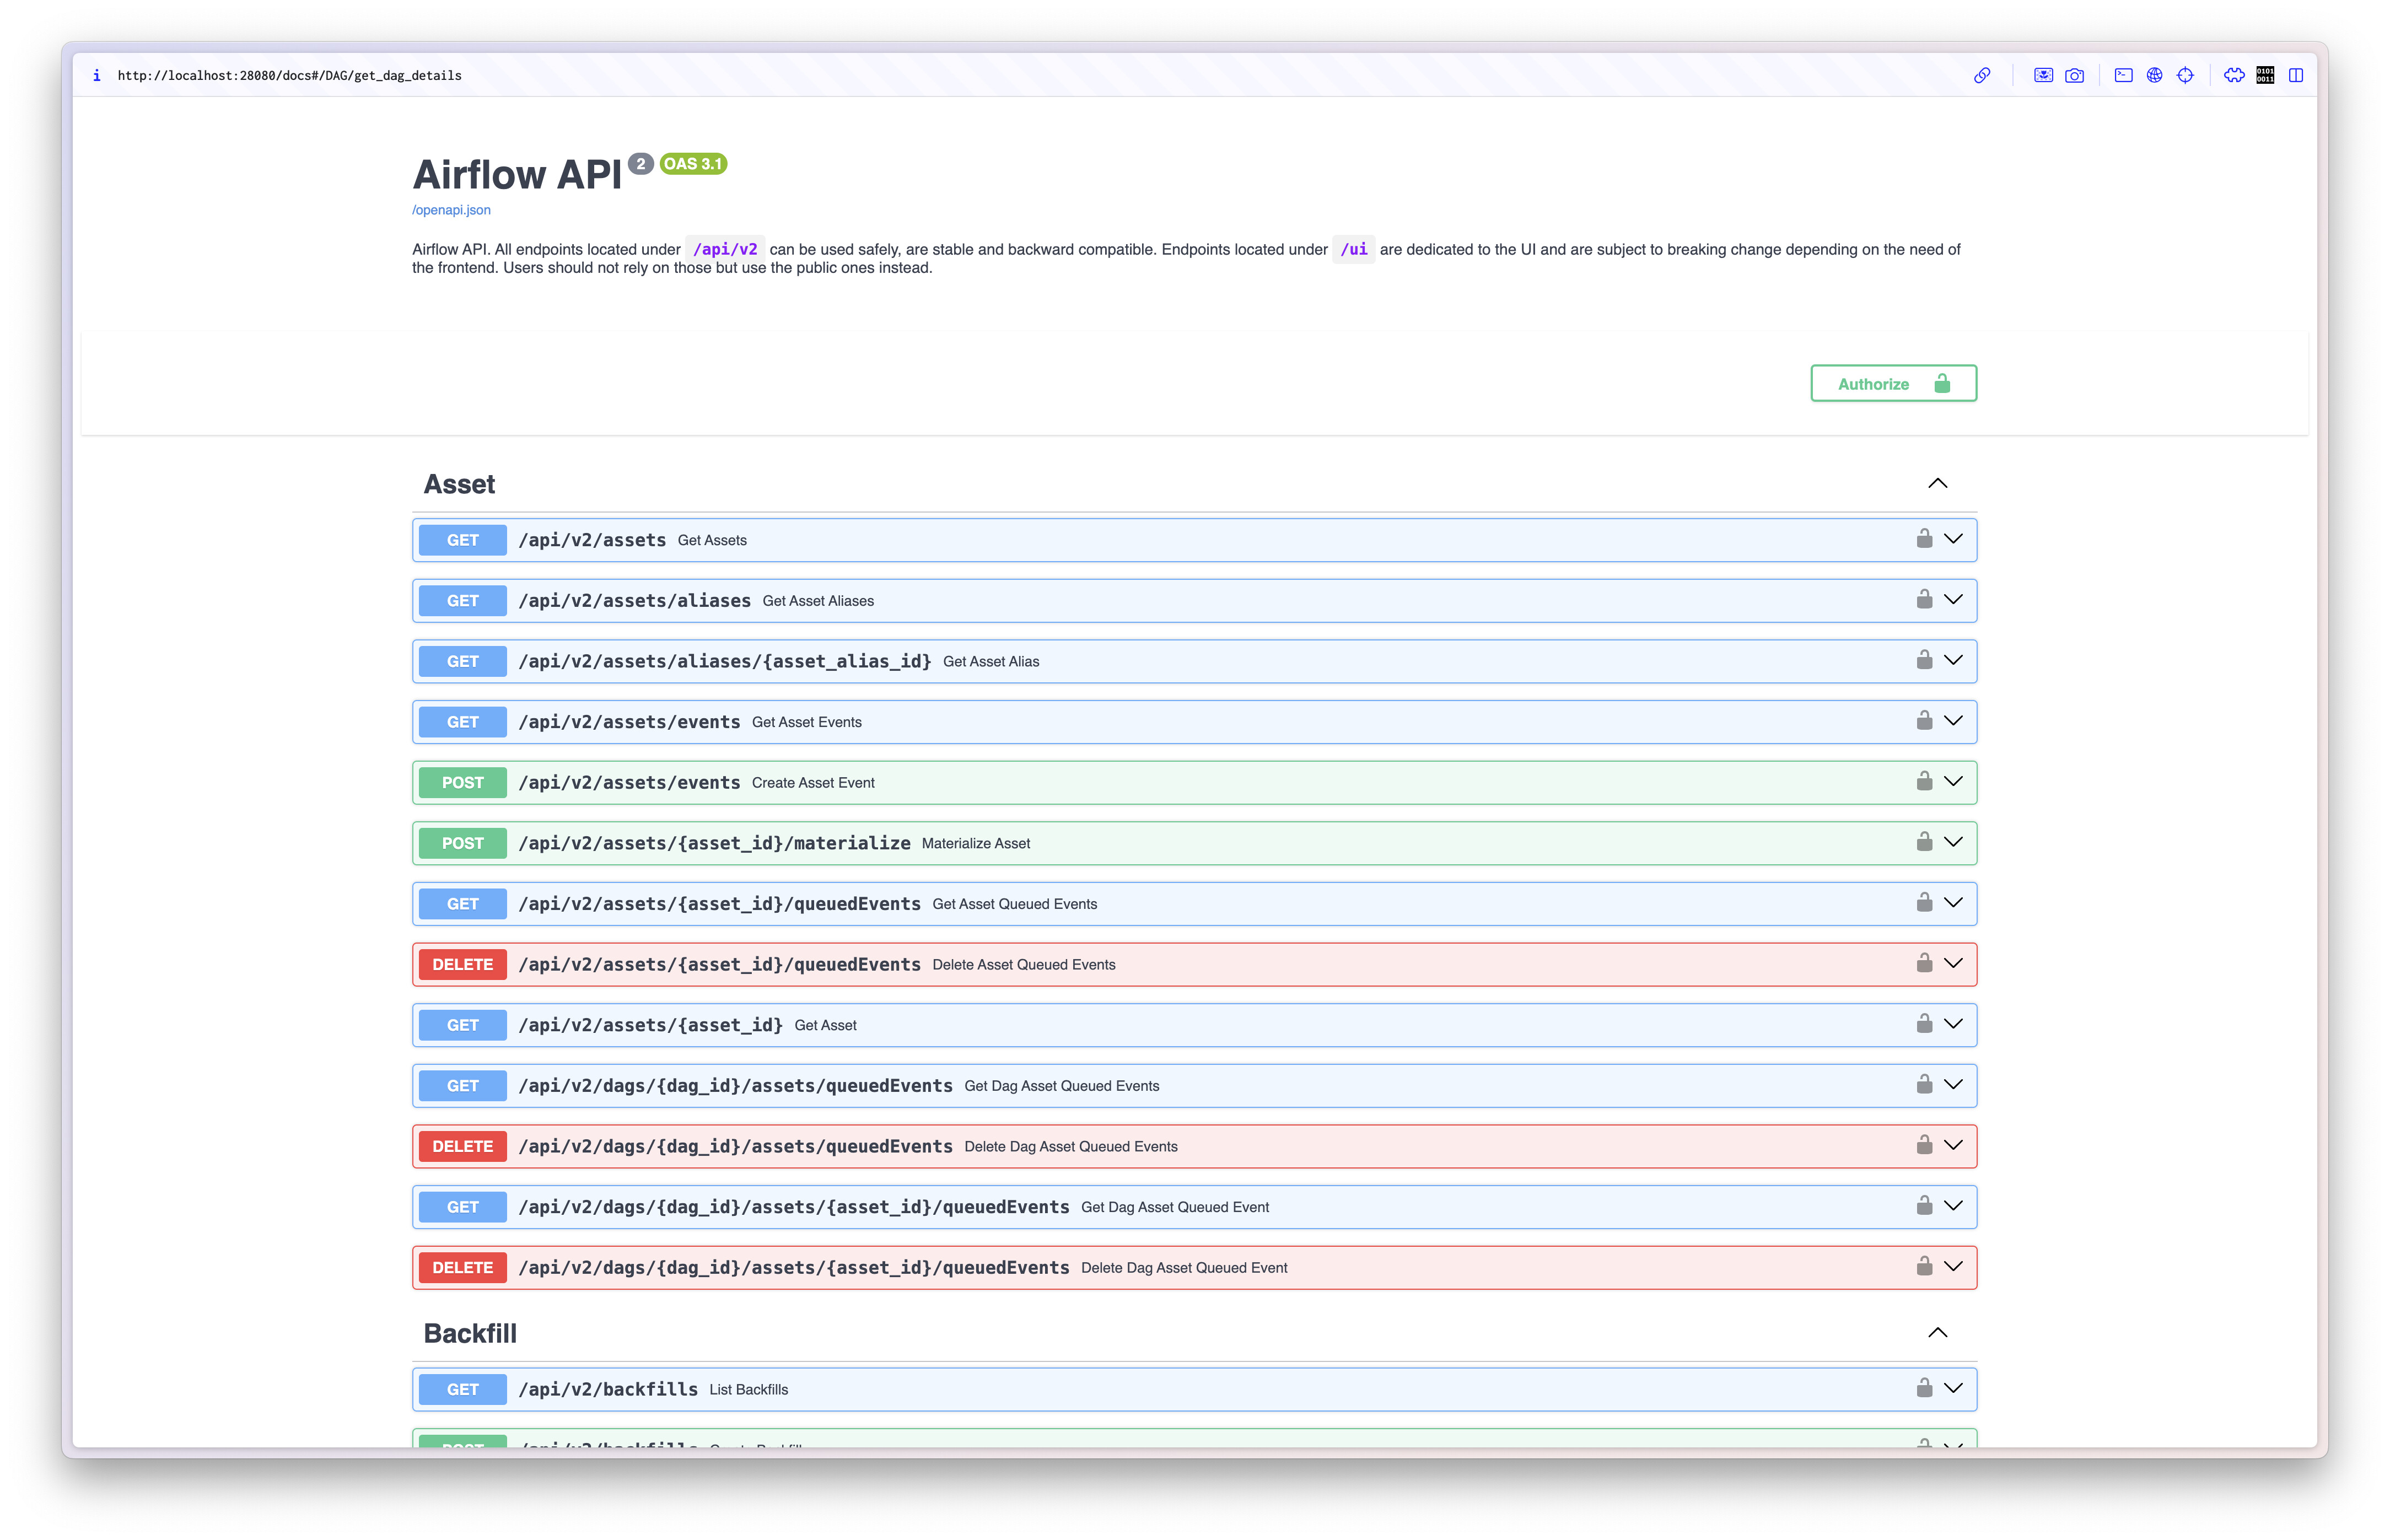Open the /openapi.json link

coord(451,210)
